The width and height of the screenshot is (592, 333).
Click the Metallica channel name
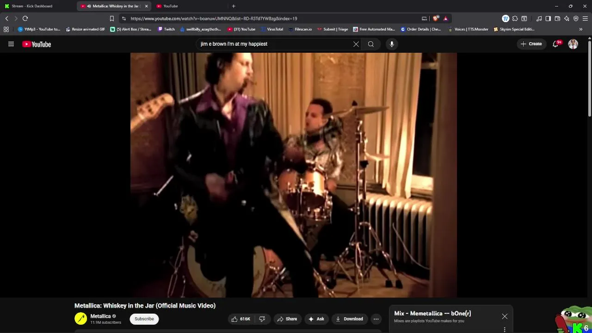pyautogui.click(x=100, y=316)
